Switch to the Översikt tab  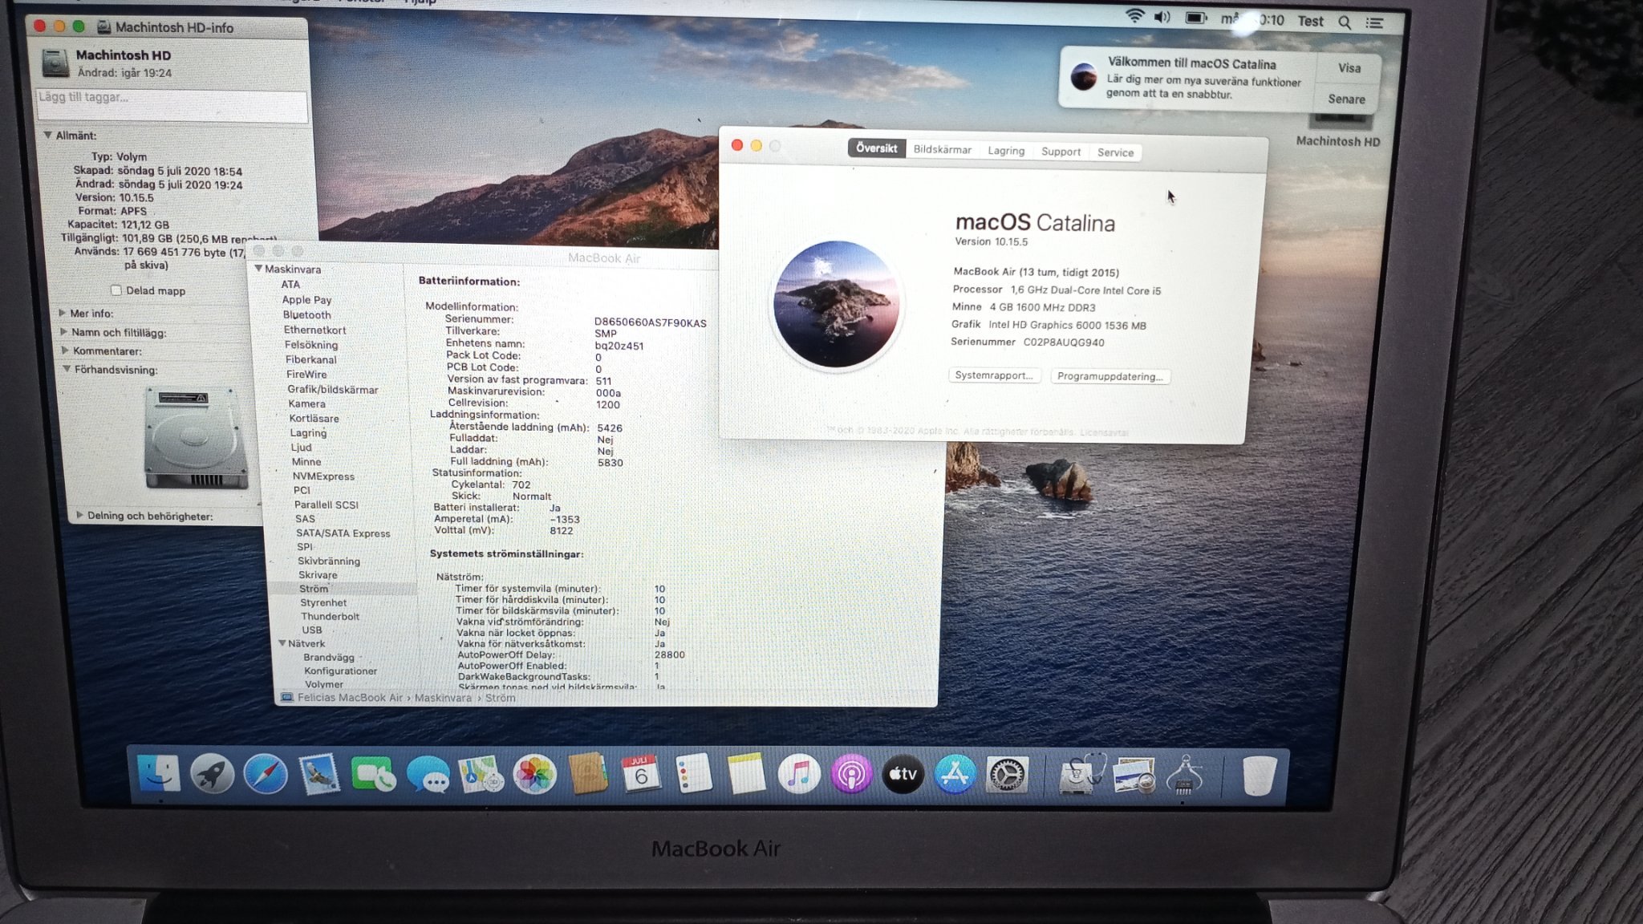click(876, 148)
